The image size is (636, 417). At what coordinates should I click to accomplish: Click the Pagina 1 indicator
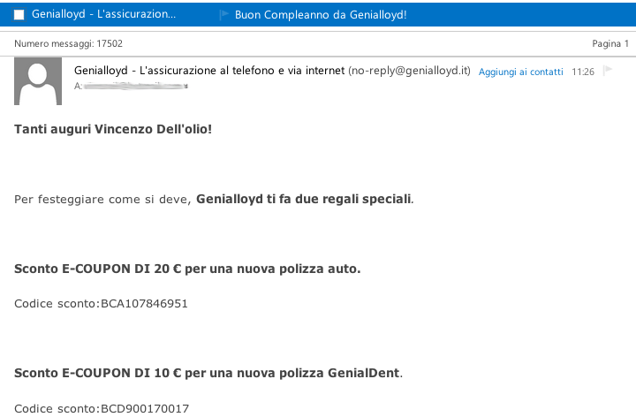tap(610, 44)
